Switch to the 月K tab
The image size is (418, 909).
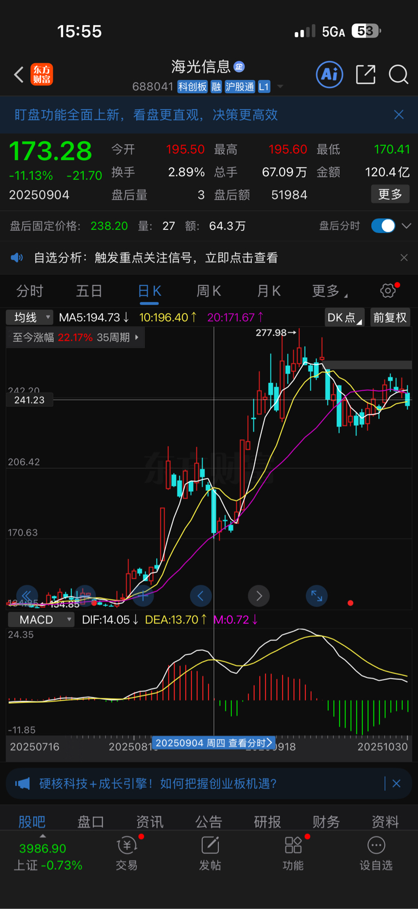[x=268, y=291]
